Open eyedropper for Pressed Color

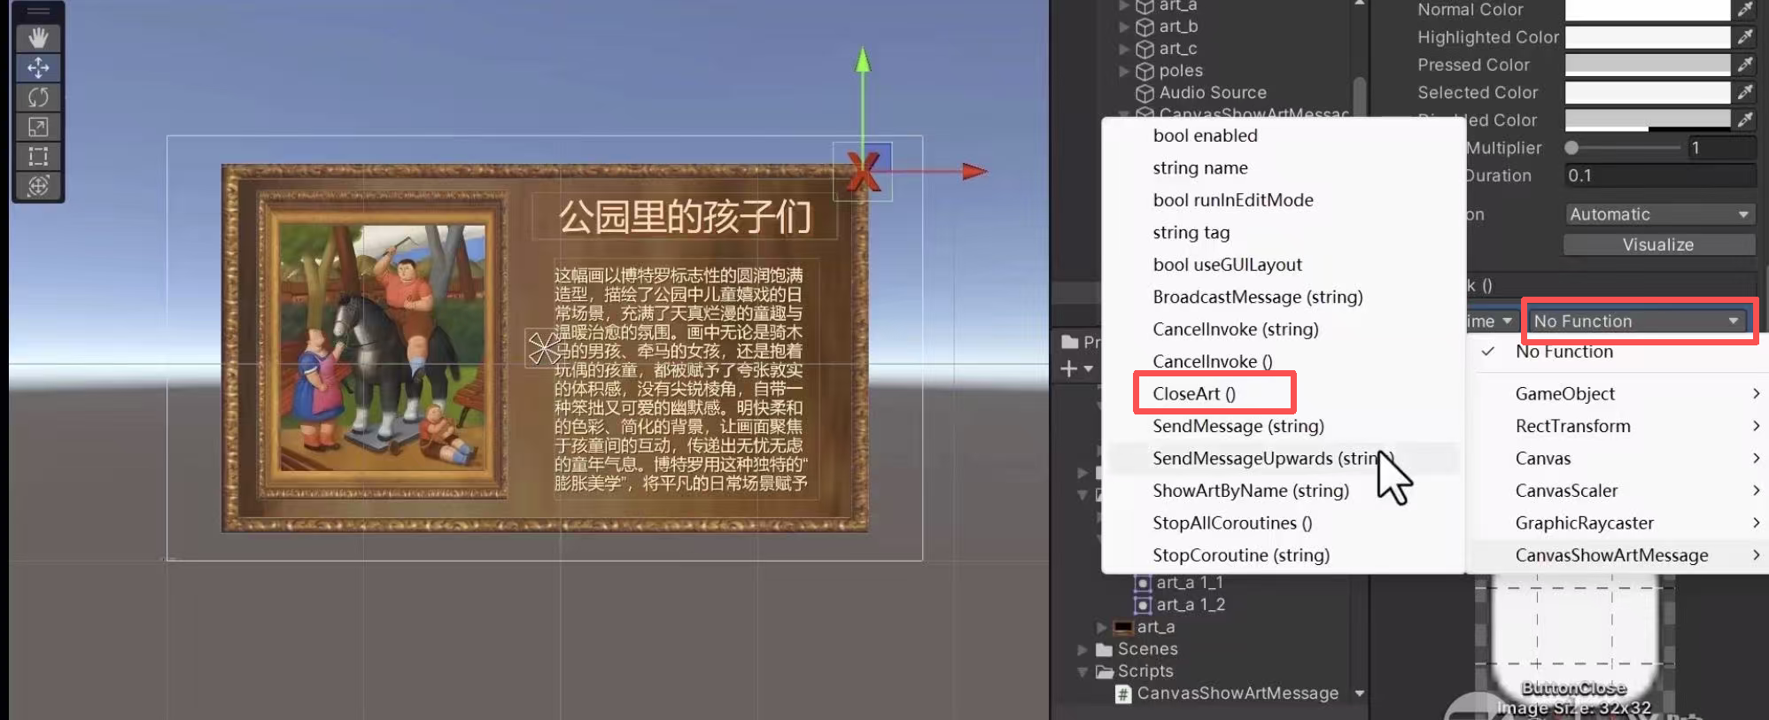click(x=1744, y=65)
